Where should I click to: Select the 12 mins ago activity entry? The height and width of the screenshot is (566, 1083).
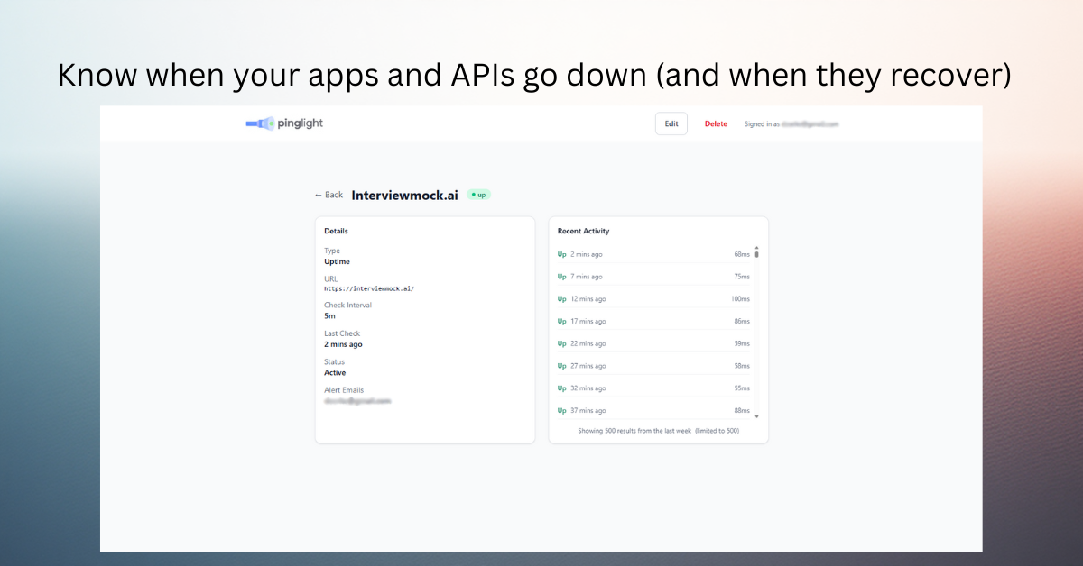pos(588,298)
